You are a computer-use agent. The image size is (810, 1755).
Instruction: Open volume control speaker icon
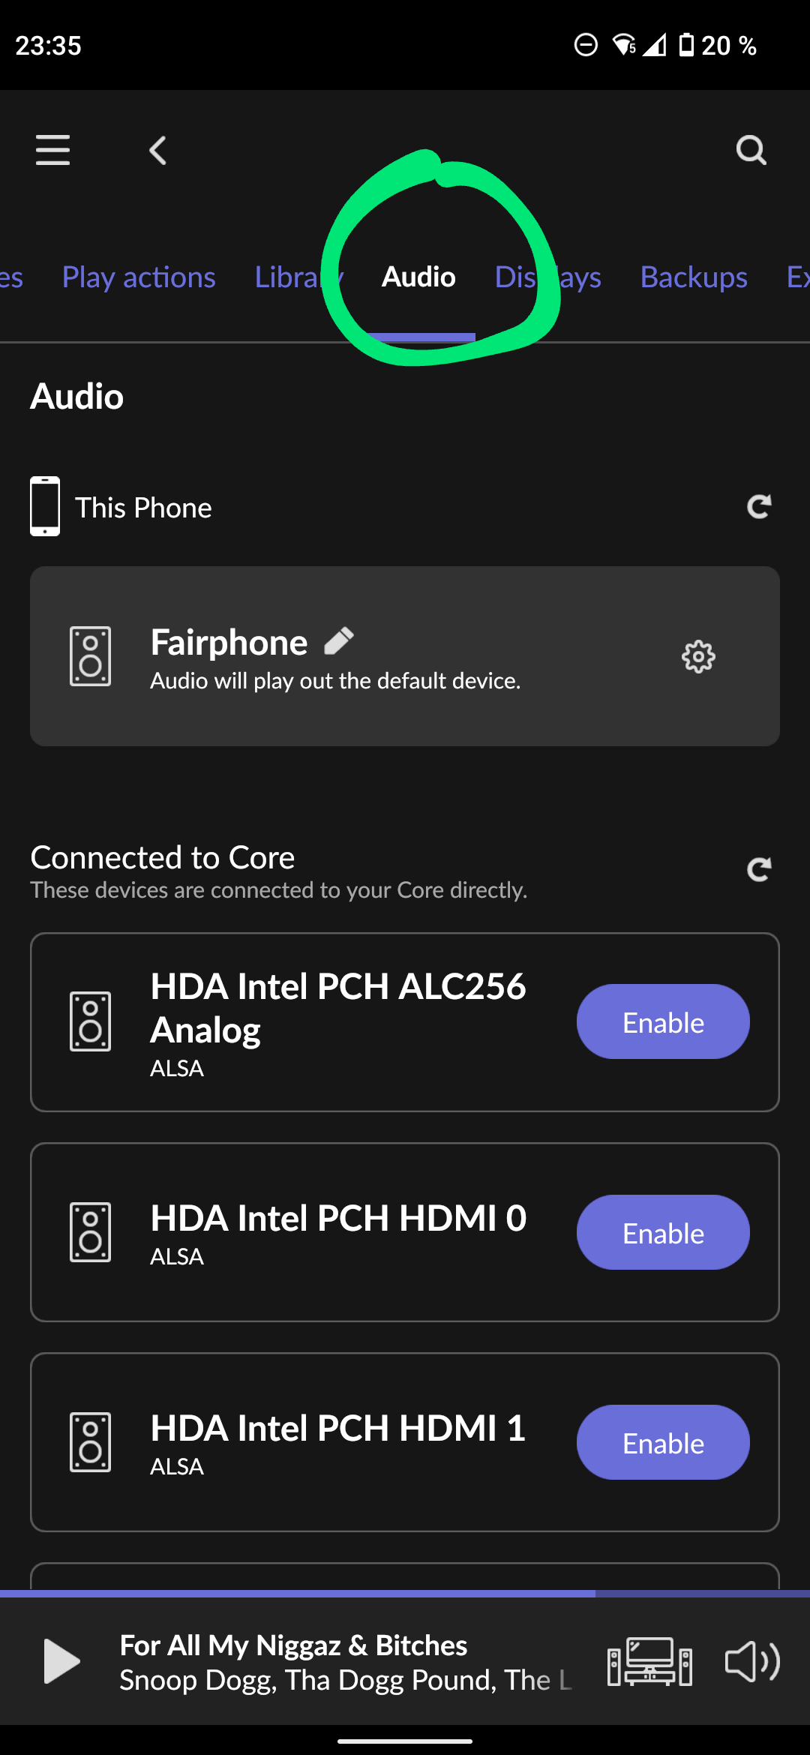coord(752,1662)
